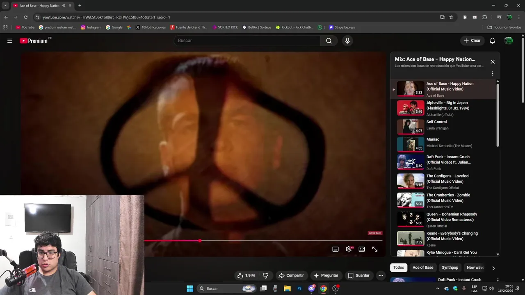Viewport: 525px width, 295px height.
Task: Click the Crear button
Action: (472, 41)
